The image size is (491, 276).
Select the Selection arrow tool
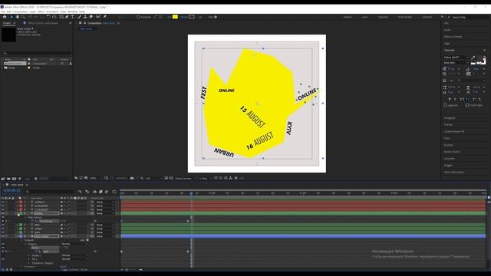pyautogui.click(x=12, y=17)
